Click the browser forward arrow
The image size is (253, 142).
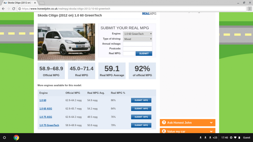click(9, 9)
